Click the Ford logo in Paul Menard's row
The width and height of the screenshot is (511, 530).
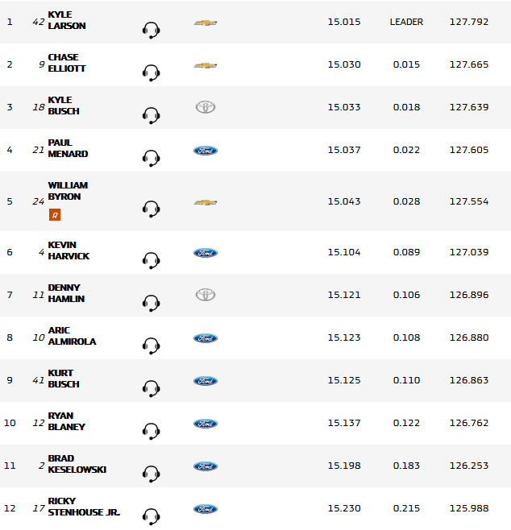pyautogui.click(x=206, y=151)
